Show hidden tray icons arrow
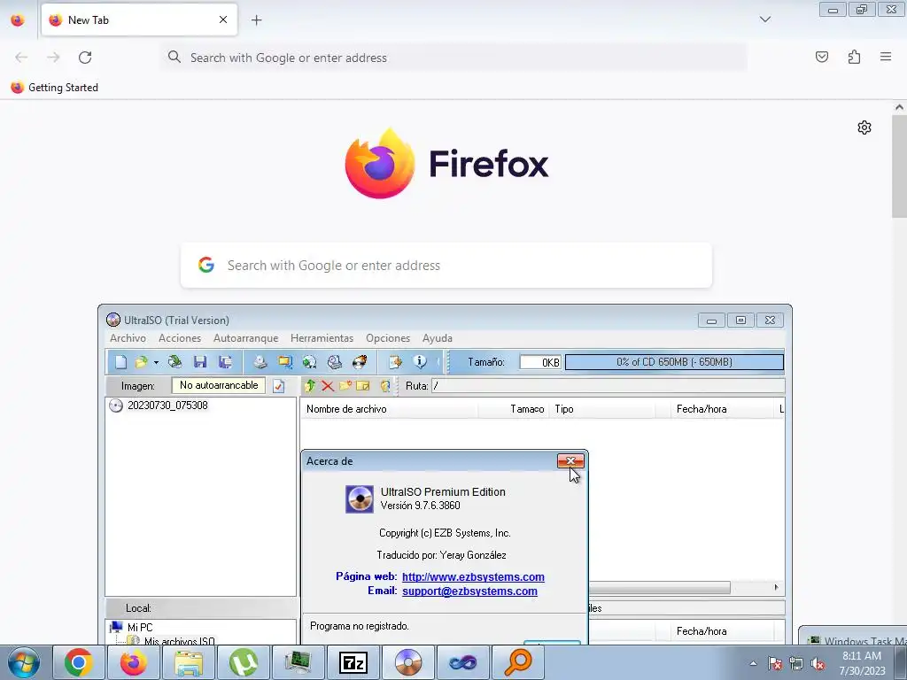 tap(753, 663)
